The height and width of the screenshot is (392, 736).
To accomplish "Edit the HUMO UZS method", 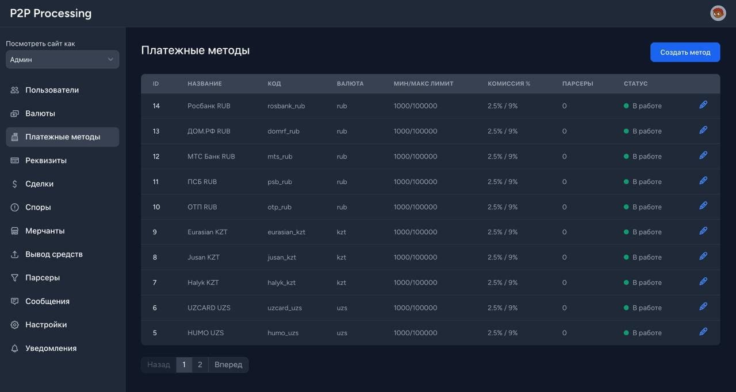I will click(x=703, y=332).
